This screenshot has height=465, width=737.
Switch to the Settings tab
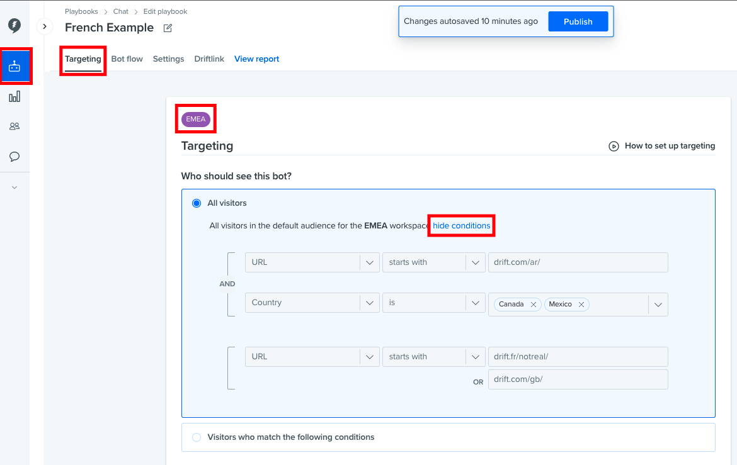168,59
